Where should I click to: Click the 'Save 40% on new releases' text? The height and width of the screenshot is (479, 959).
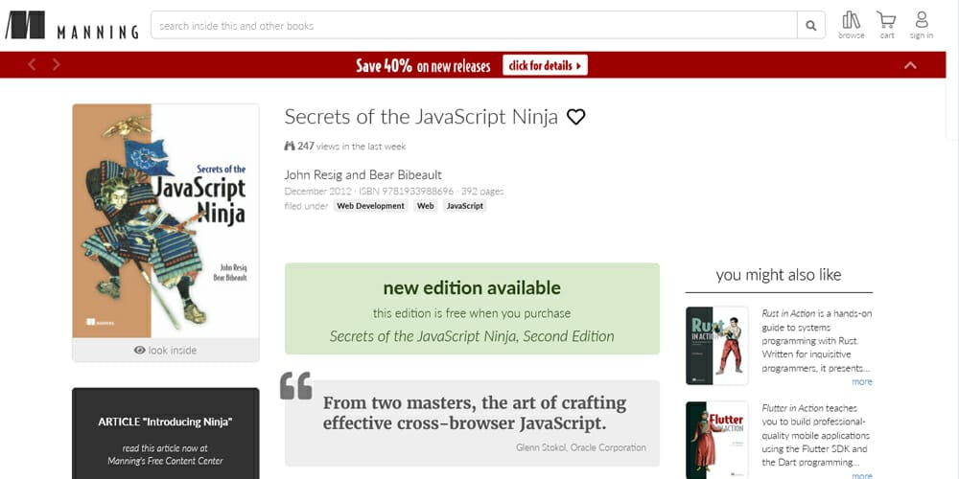(x=423, y=65)
